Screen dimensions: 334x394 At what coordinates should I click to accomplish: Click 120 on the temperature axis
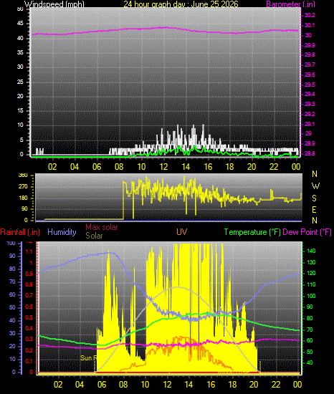coord(311,274)
